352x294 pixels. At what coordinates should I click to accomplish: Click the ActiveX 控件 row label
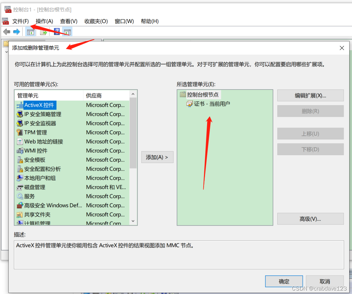click(x=39, y=105)
